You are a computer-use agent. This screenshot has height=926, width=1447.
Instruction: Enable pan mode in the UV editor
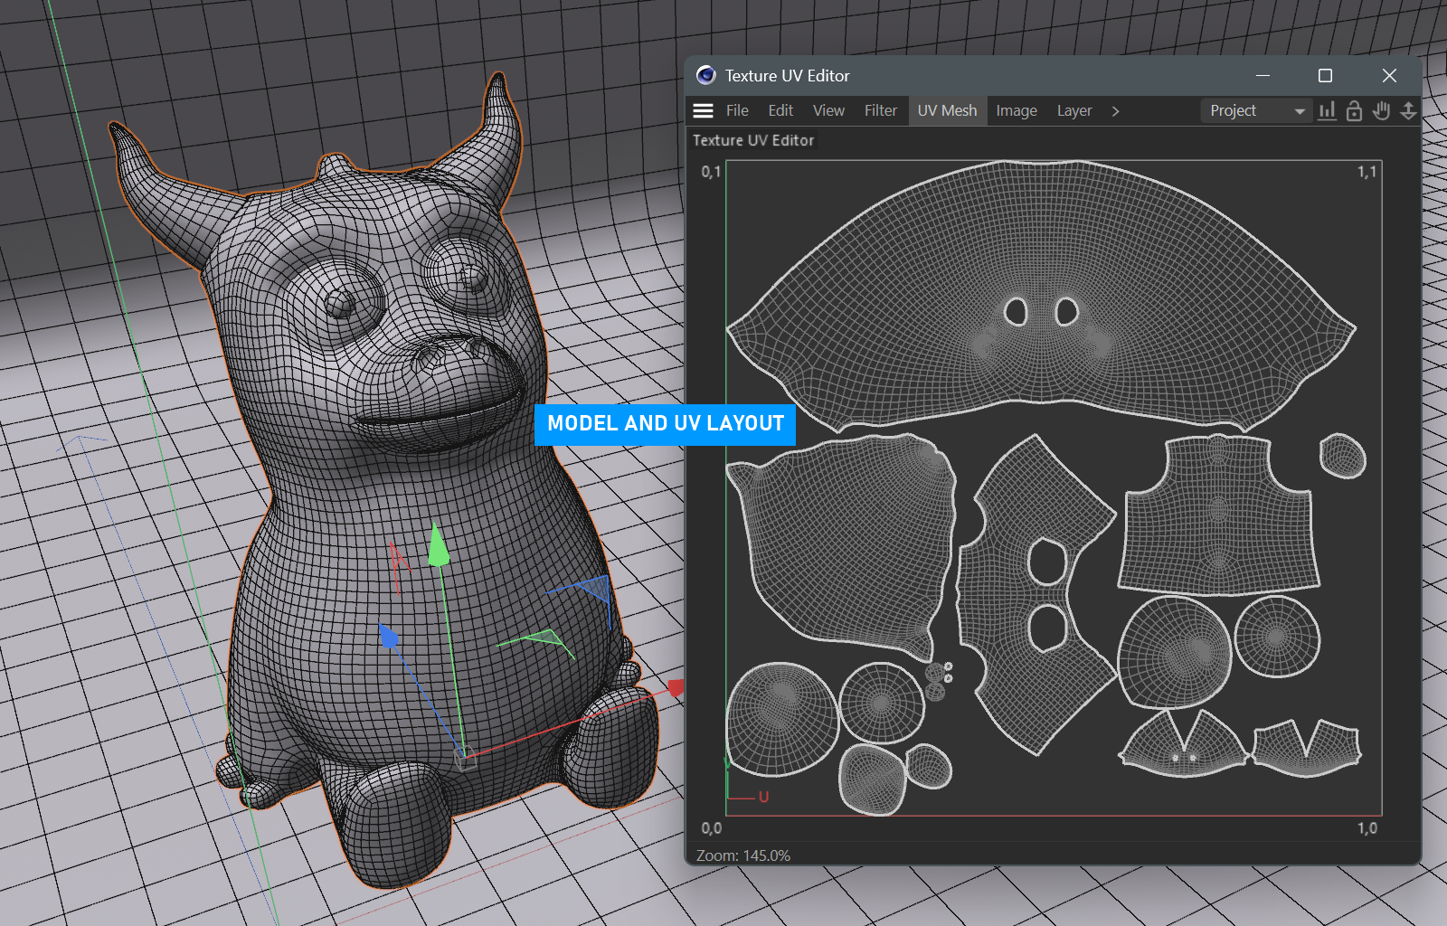tap(1381, 110)
